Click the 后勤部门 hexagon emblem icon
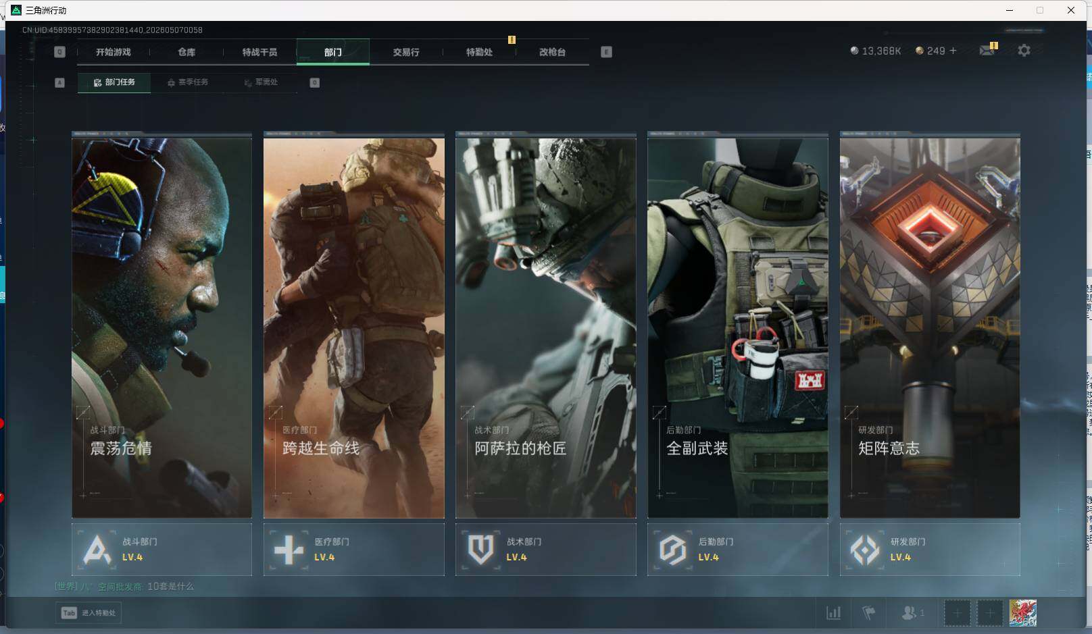1092x634 pixels. 672,550
